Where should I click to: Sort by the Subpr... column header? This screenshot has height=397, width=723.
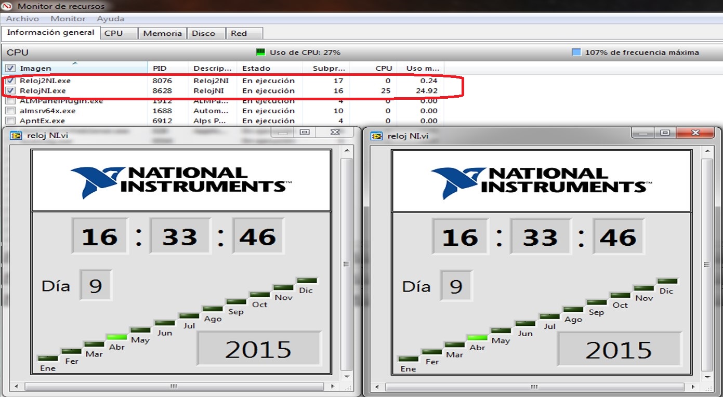point(326,68)
